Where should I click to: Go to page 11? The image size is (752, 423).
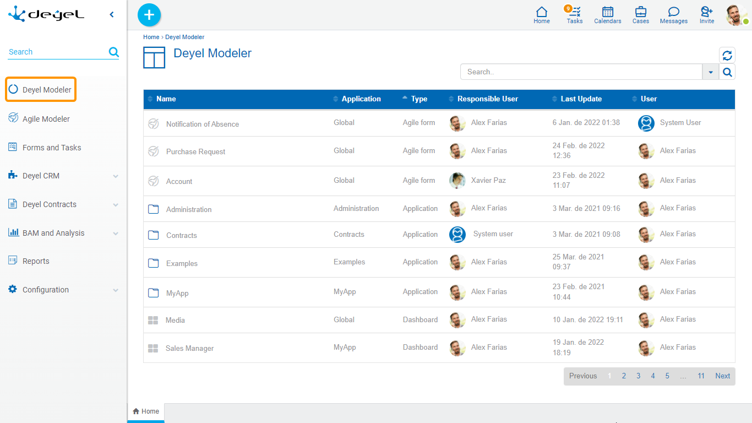click(x=701, y=376)
